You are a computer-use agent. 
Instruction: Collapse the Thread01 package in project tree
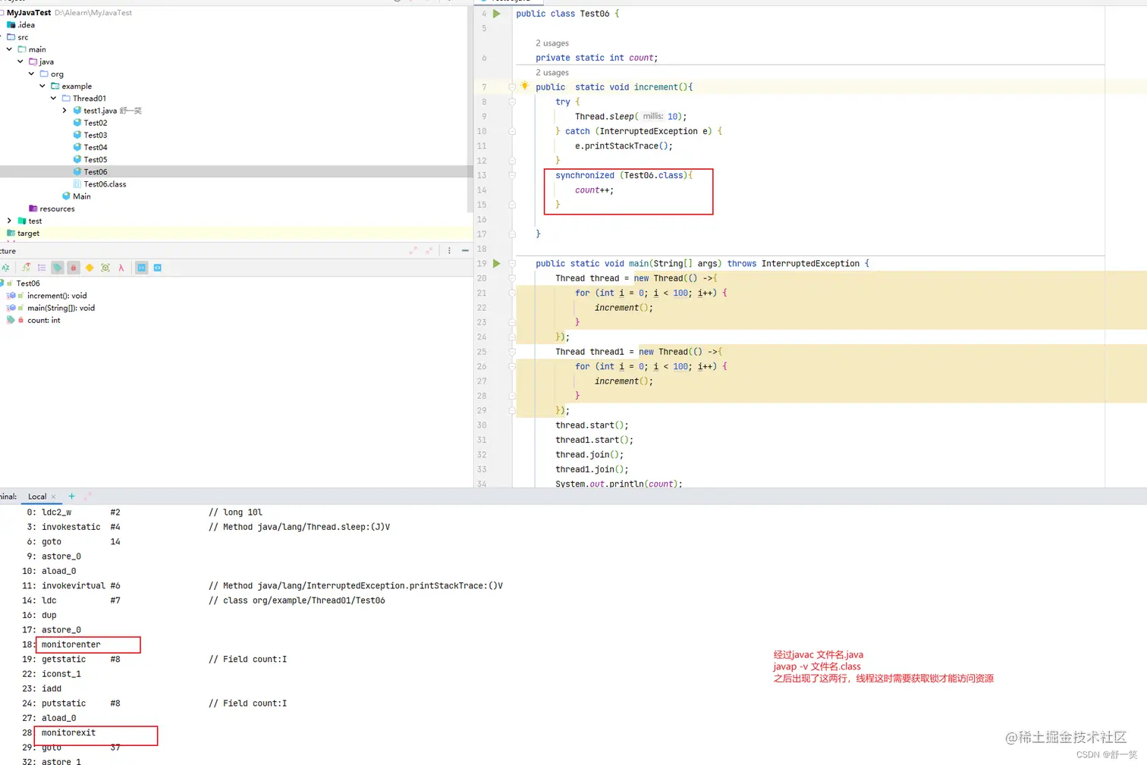[x=53, y=98]
